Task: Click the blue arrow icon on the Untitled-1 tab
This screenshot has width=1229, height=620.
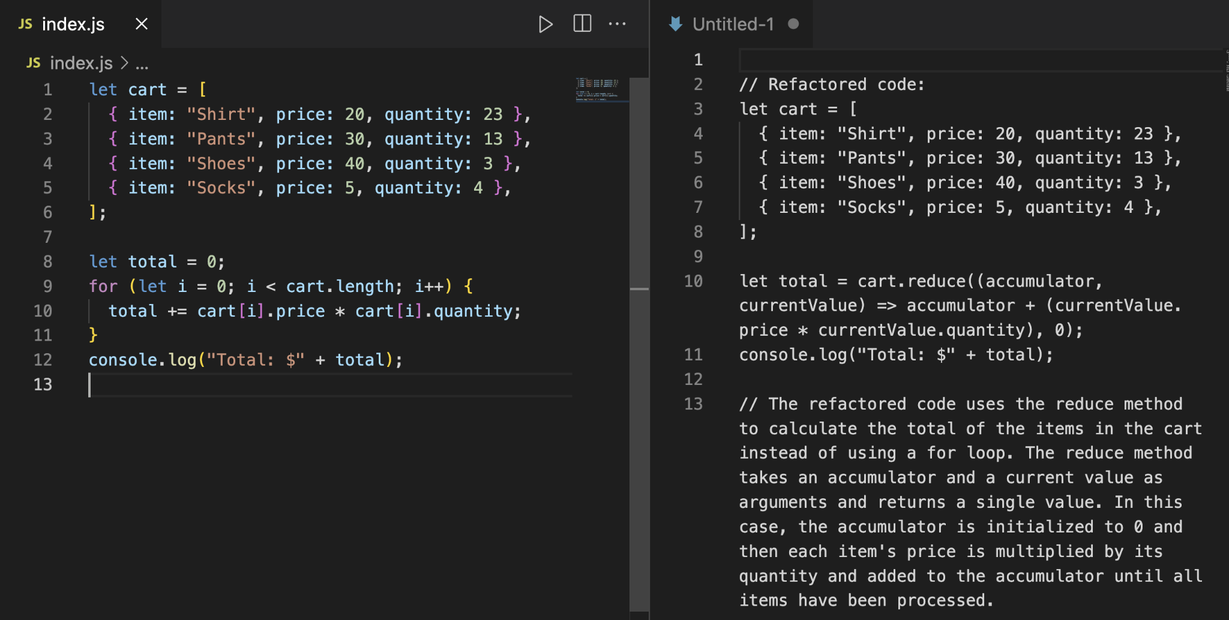Action: pyautogui.click(x=676, y=24)
